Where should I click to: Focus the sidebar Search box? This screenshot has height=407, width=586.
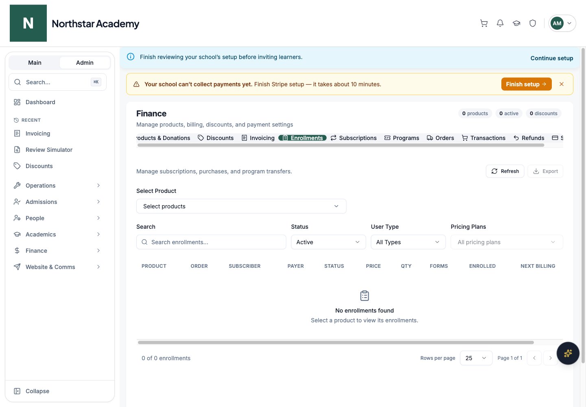coord(57,82)
